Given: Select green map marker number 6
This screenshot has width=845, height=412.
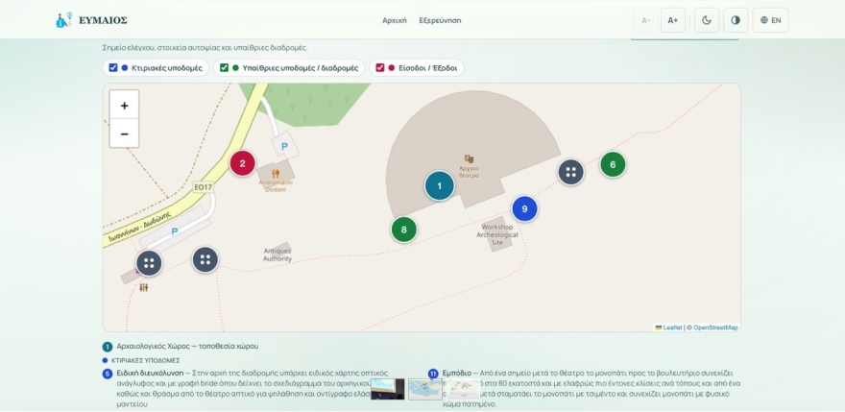Looking at the screenshot, I should click(613, 164).
